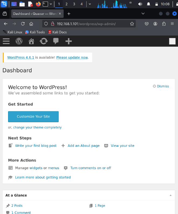The width and height of the screenshot is (178, 214).
Task: Click View your site link
Action: click(122, 146)
